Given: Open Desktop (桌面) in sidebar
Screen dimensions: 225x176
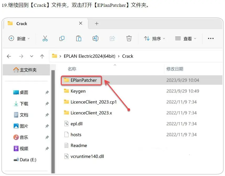Looking at the screenshot, I should point(21,92).
